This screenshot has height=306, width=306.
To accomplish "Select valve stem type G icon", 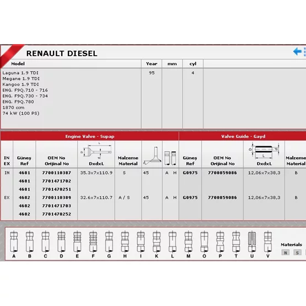I will tap(109, 242).
